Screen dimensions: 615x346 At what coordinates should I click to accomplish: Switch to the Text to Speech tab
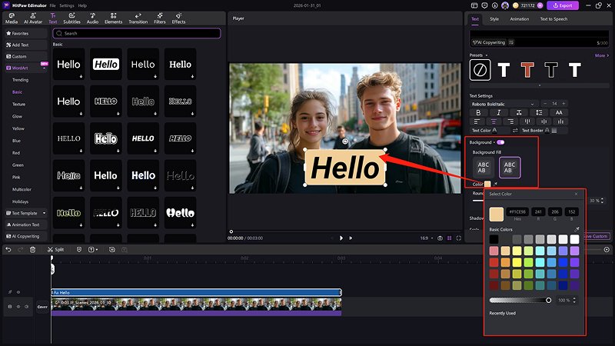click(x=553, y=18)
